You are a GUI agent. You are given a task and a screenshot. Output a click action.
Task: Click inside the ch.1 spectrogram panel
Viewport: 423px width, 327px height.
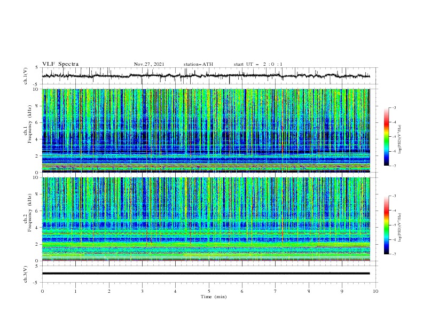(206, 130)
